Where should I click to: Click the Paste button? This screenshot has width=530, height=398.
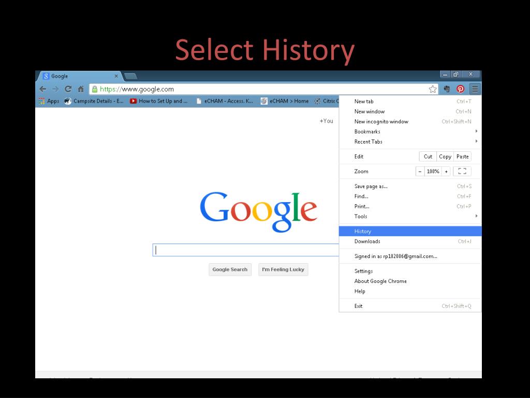tap(462, 157)
